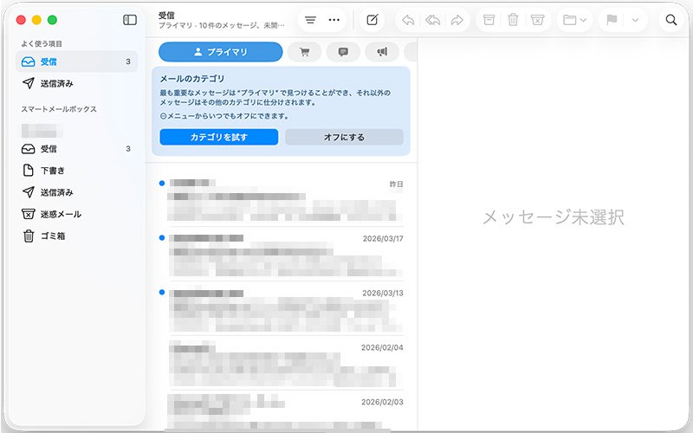693x433 pixels.
Task: Open the message dated 2026/02/03
Action: pyautogui.click(x=281, y=412)
